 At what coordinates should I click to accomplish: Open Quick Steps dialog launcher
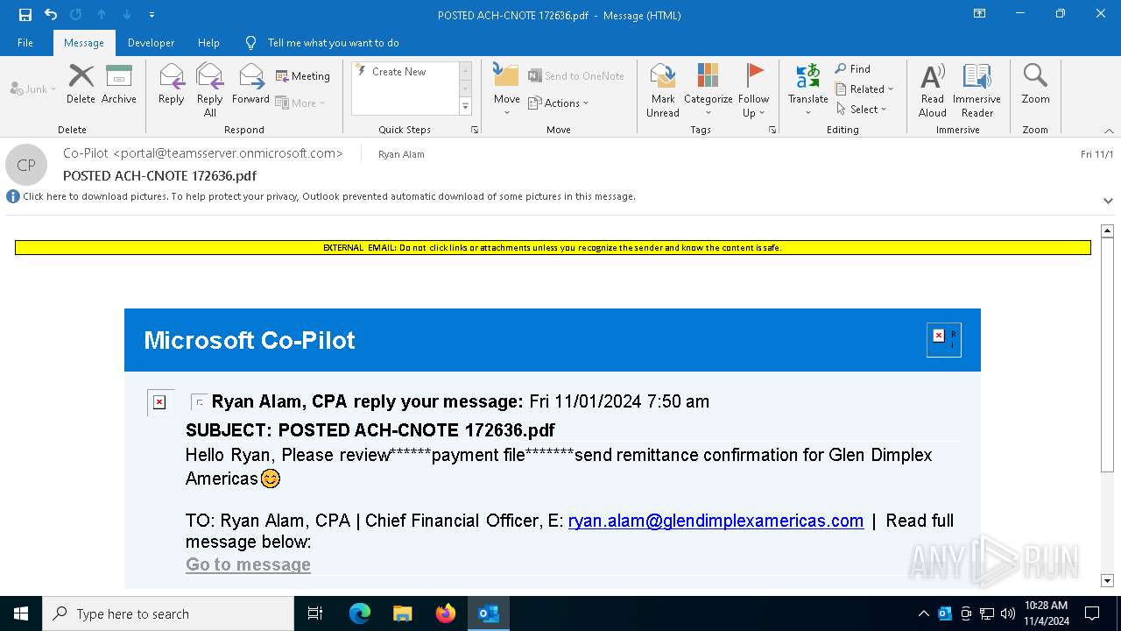click(475, 130)
